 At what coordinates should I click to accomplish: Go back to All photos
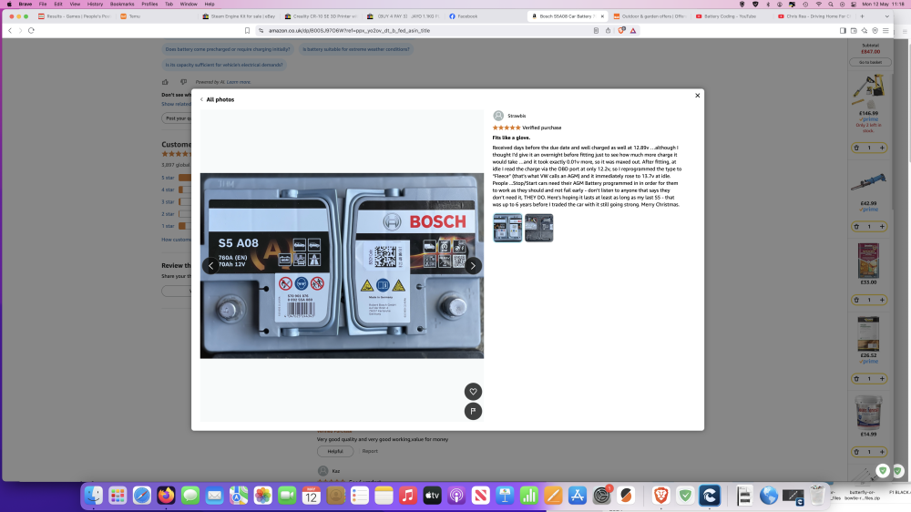pos(217,99)
